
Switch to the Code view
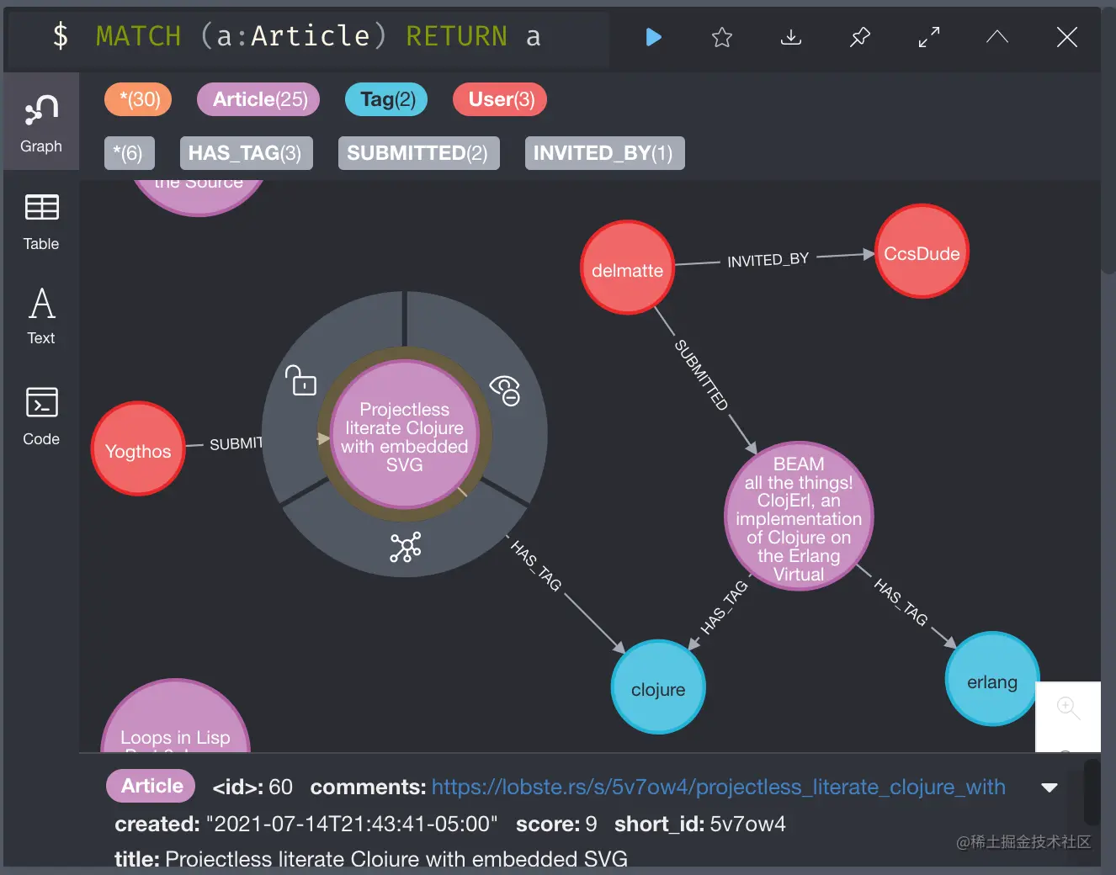click(41, 416)
